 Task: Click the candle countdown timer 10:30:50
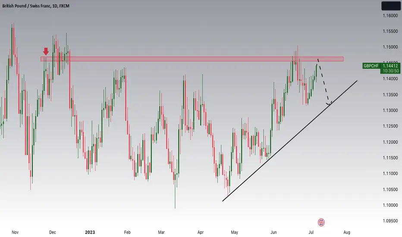tap(390, 71)
